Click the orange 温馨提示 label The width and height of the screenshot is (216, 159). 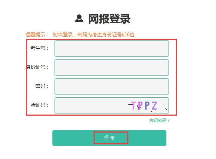[37, 35]
